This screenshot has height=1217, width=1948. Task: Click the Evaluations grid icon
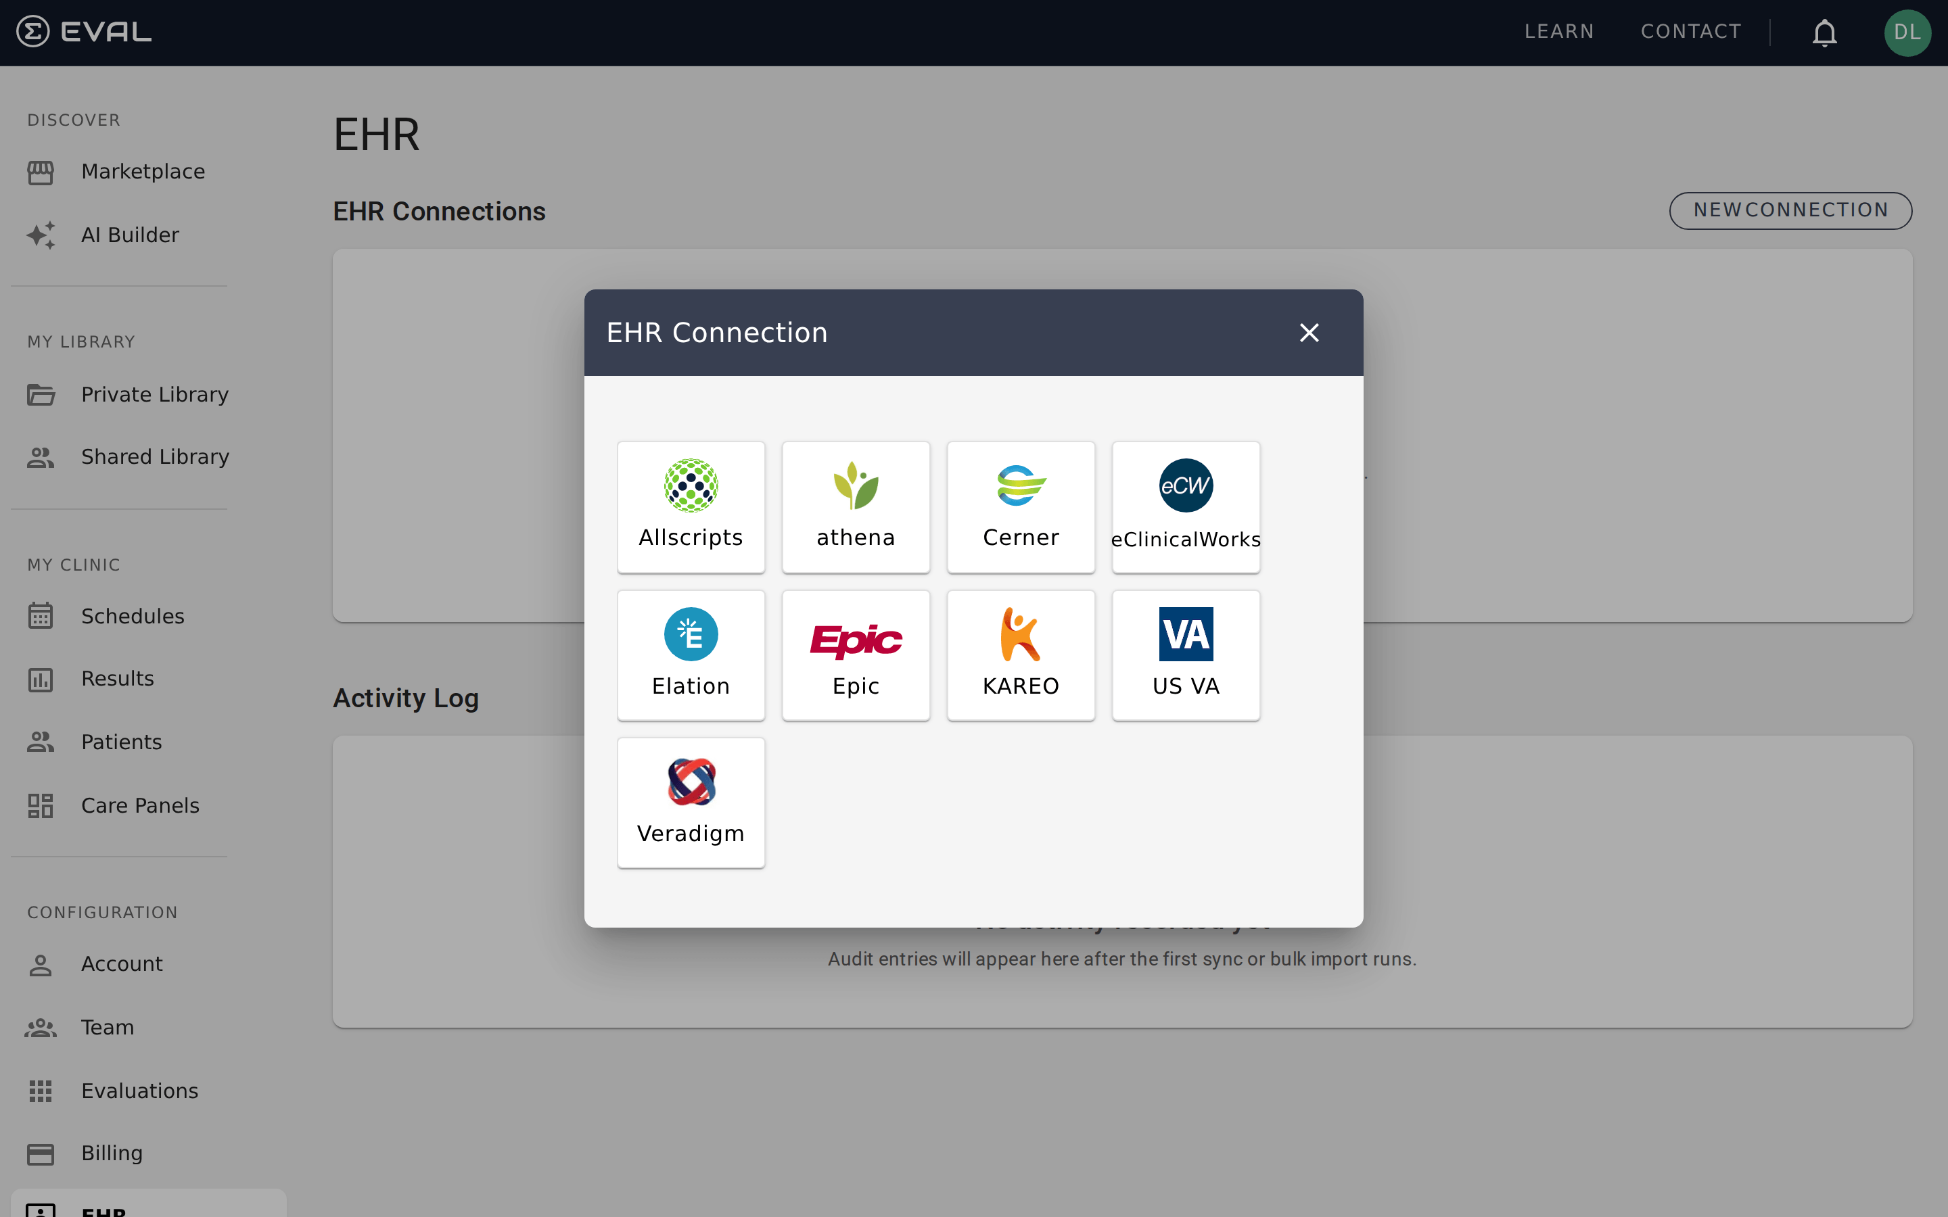(x=41, y=1091)
